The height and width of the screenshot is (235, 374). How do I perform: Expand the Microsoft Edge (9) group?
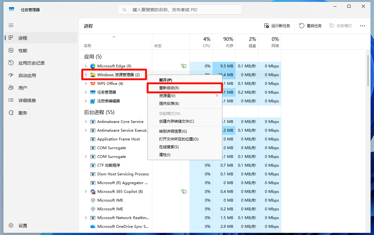coord(86,66)
